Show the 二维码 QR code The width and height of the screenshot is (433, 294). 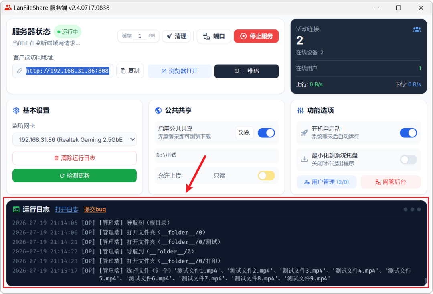point(246,71)
